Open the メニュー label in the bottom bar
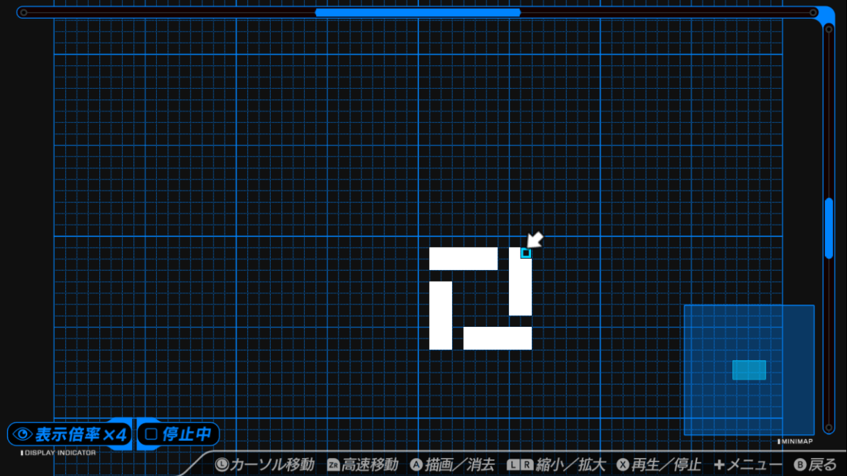The image size is (847, 476). [x=755, y=465]
